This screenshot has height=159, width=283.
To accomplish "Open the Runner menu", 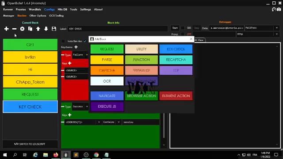I will coord(8,9).
